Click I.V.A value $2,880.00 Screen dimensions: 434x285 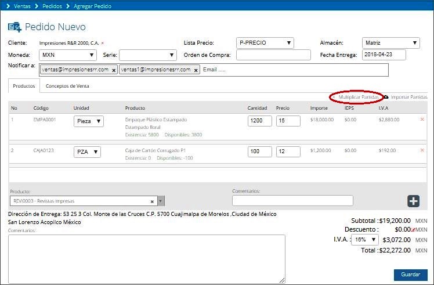[389, 120]
